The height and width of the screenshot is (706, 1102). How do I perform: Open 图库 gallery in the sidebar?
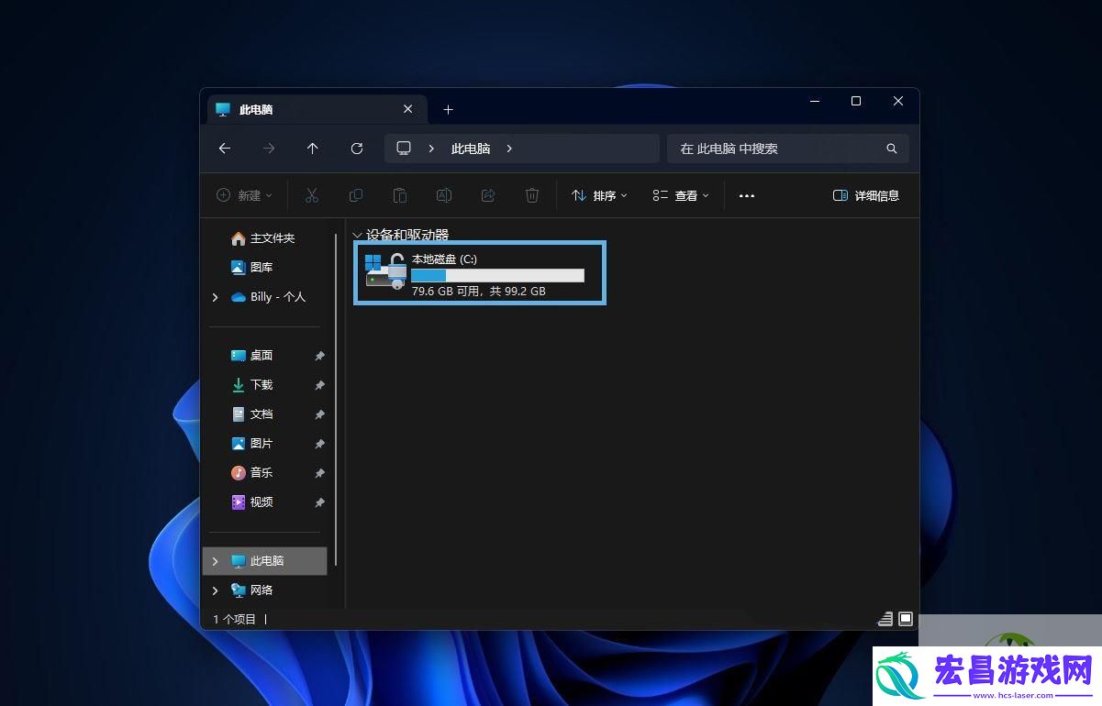[x=251, y=268]
